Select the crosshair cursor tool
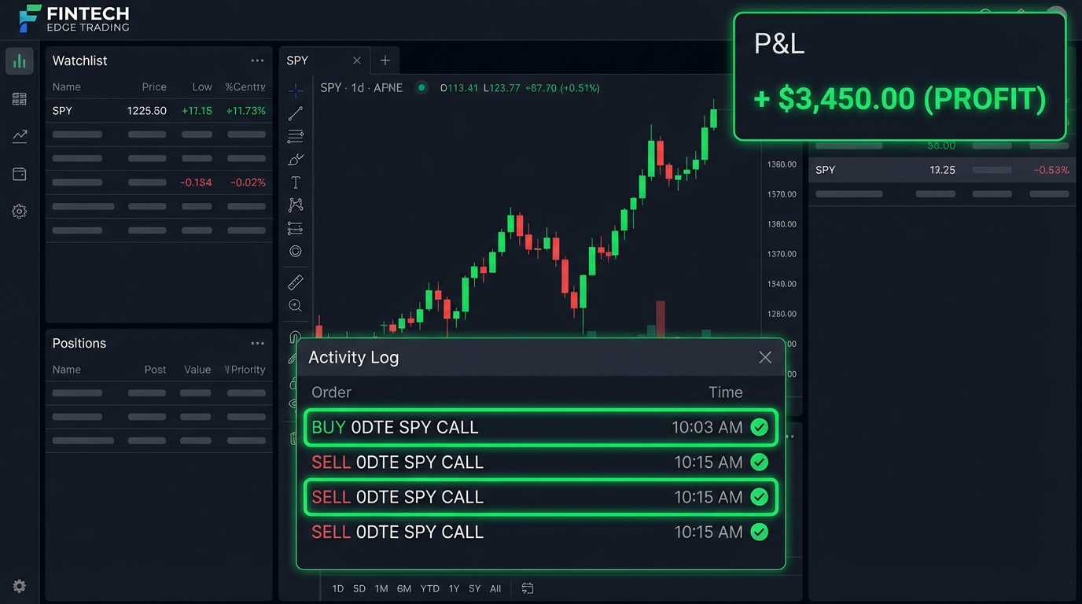This screenshot has height=604, width=1082. (x=296, y=90)
